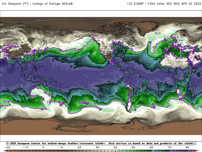This screenshot has height=152, width=202.
Task: Click the "F204" forecast hour text
Action: coord(151,4)
